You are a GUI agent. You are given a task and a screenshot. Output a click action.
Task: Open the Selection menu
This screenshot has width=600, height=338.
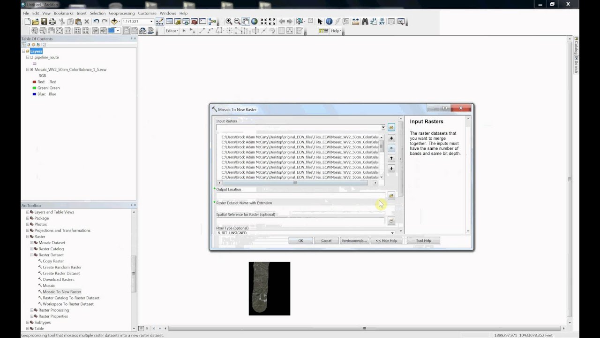pos(97,13)
